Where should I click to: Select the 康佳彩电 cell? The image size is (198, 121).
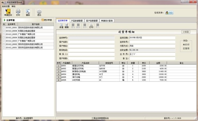[x=85, y=74]
